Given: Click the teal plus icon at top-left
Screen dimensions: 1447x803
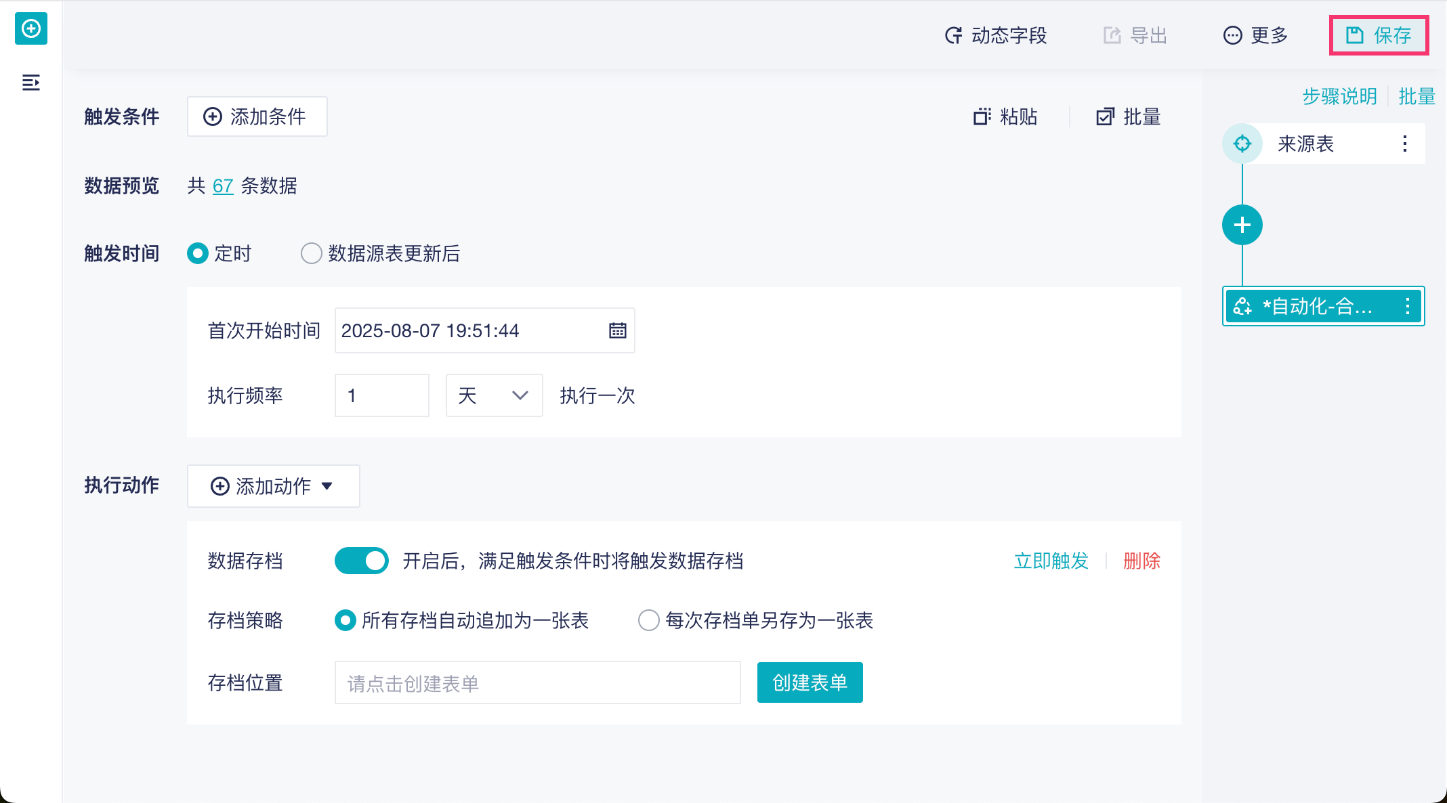Looking at the screenshot, I should tap(31, 29).
